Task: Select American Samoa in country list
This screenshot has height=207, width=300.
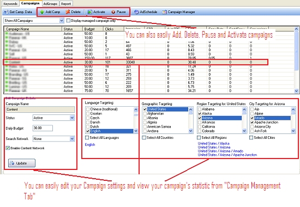Action: [159, 126]
